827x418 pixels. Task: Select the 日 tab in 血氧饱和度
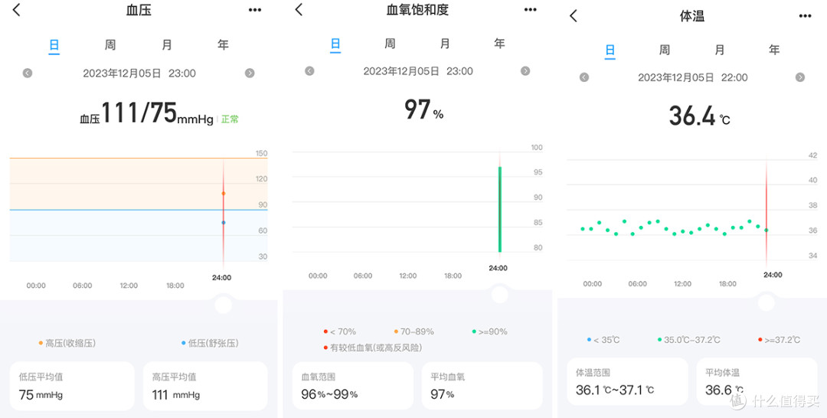[335, 44]
